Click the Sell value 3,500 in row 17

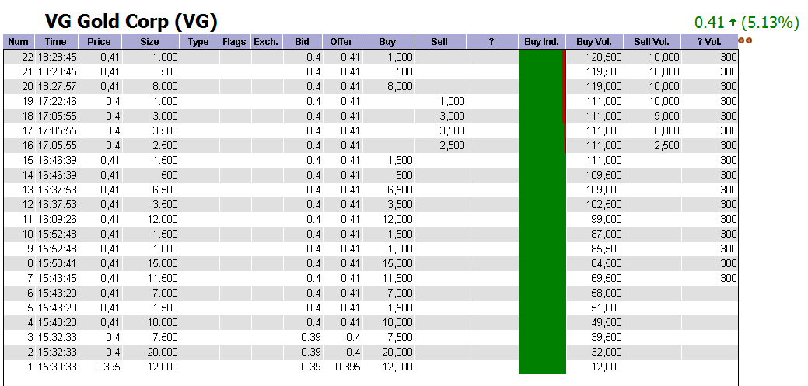[452, 130]
